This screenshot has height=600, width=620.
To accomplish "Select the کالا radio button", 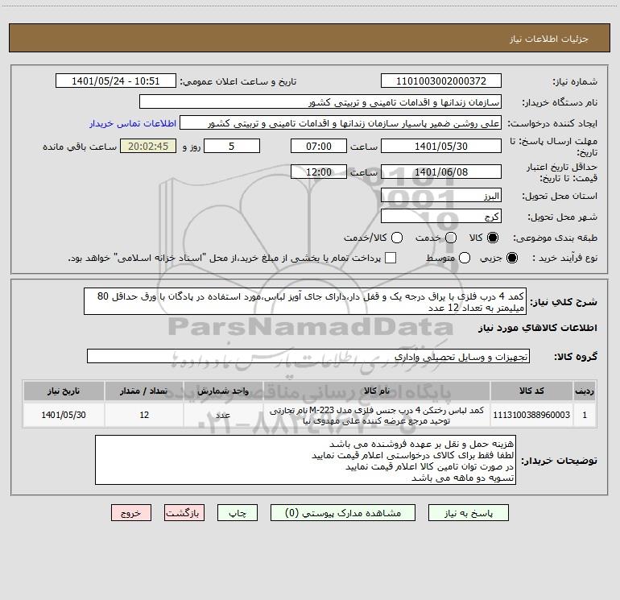I will click(x=493, y=238).
